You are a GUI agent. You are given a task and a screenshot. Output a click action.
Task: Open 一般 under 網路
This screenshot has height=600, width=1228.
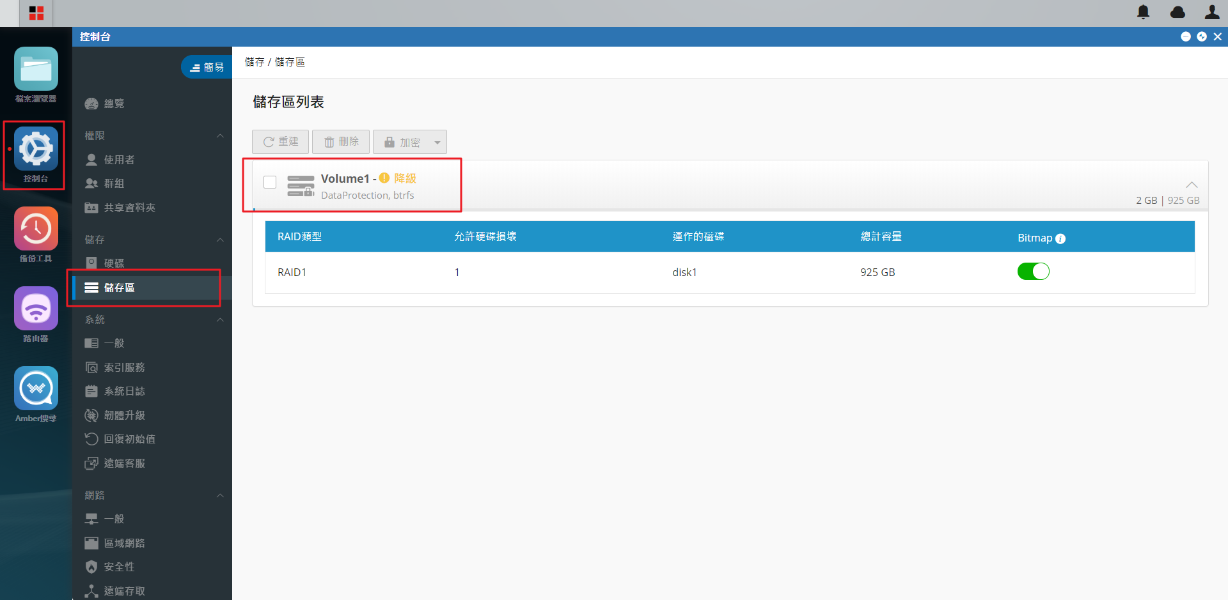point(114,519)
